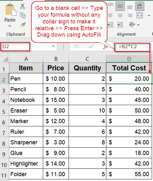
Task: Expand the Merge & Center dropdown arrow
Action: tap(149, 15)
